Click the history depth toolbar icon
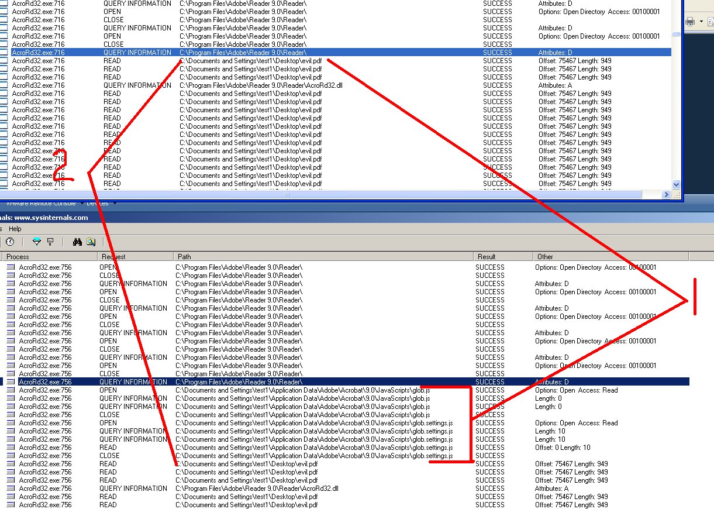Image resolution: width=714 pixels, height=509 pixels. tap(50, 242)
